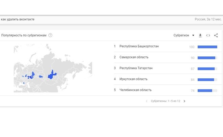
Task: Click the search term 'как удалить вконтакте'
Action: (18, 19)
